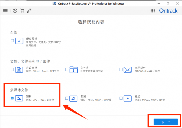Click the 办公文档 label
The height and width of the screenshot is (128, 182).
[x=32, y=68]
